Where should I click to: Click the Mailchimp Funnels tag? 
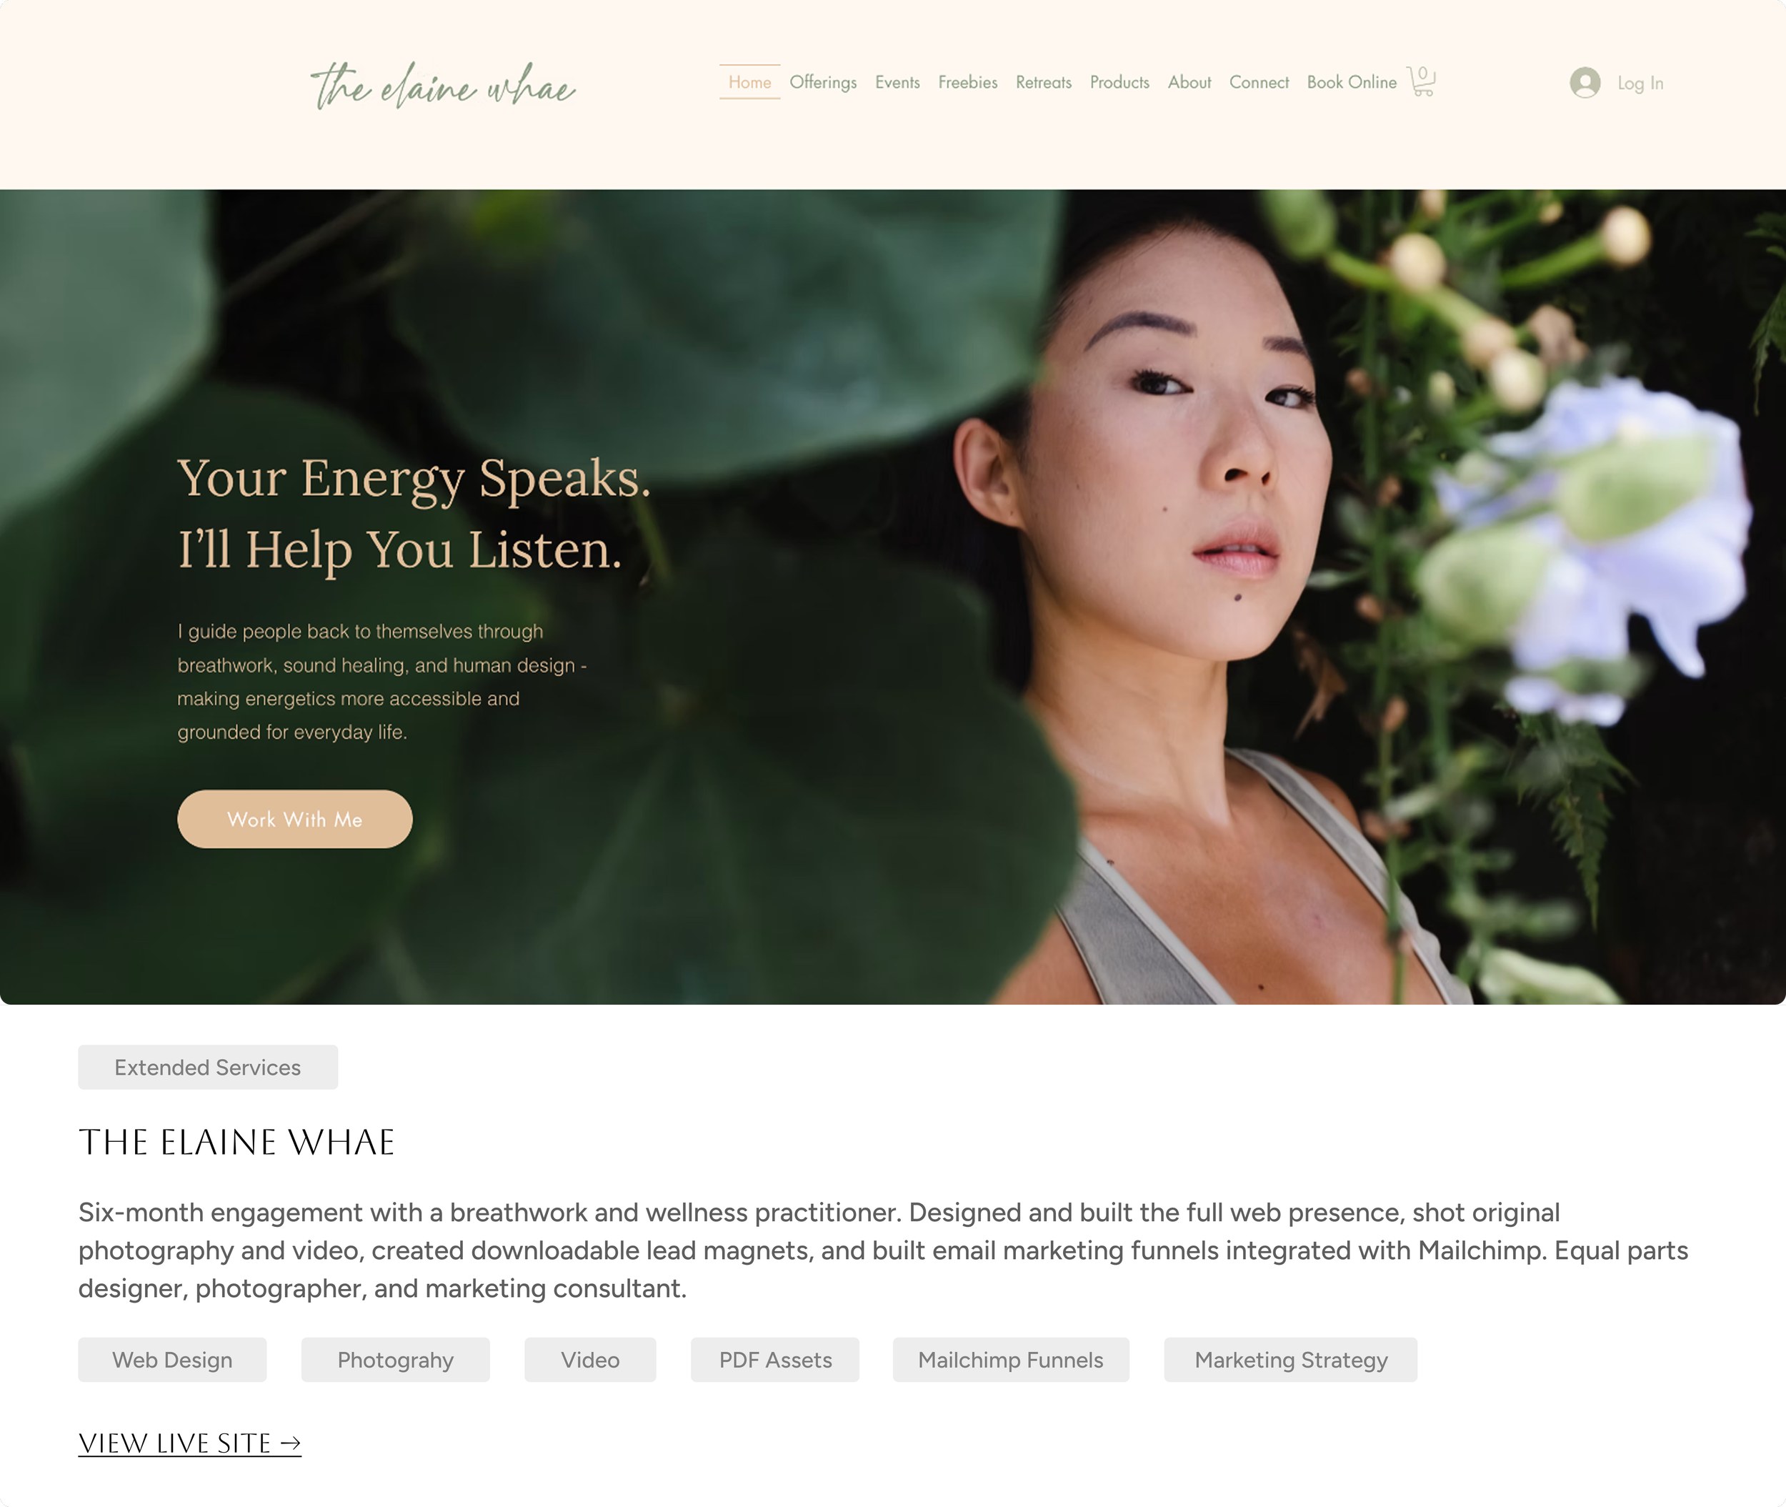click(1012, 1359)
